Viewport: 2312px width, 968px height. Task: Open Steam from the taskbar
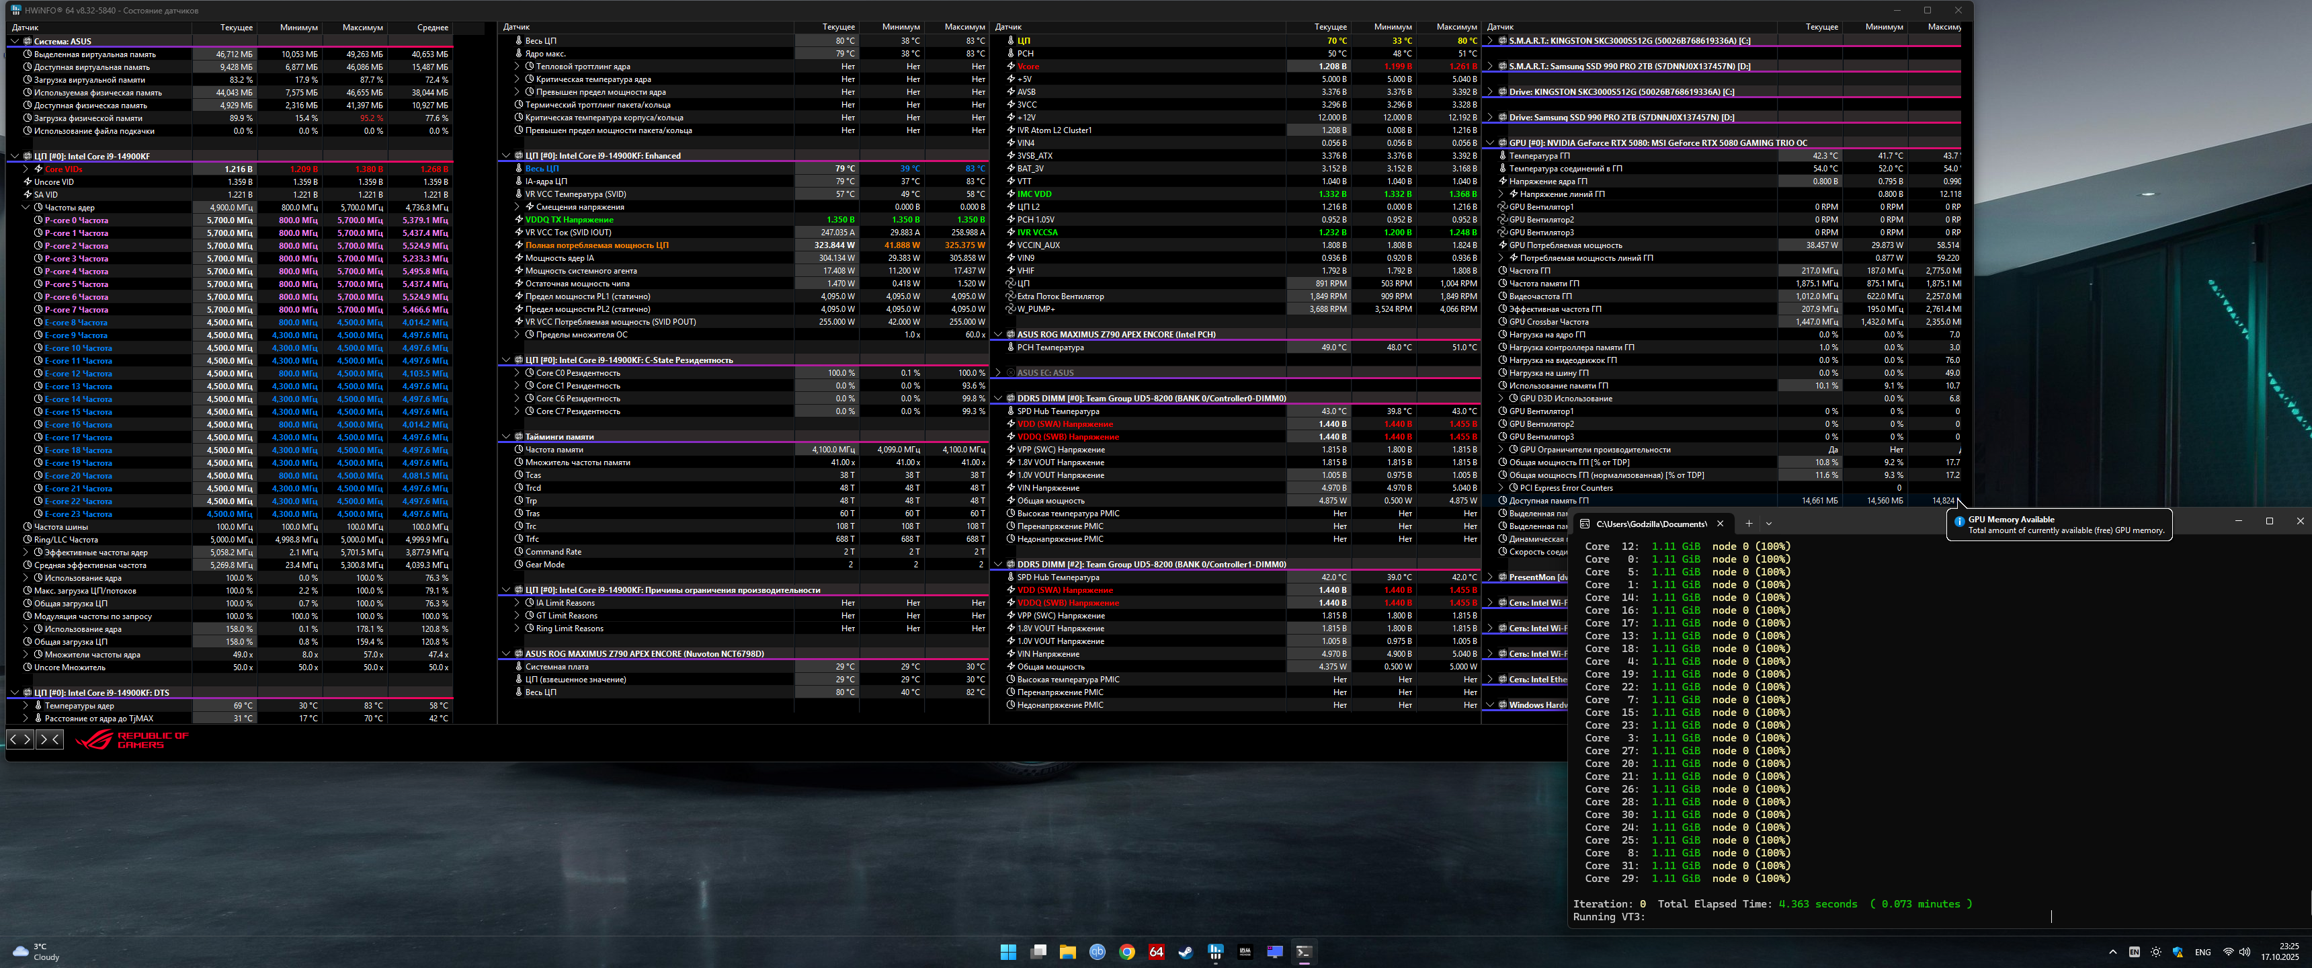(x=1186, y=952)
